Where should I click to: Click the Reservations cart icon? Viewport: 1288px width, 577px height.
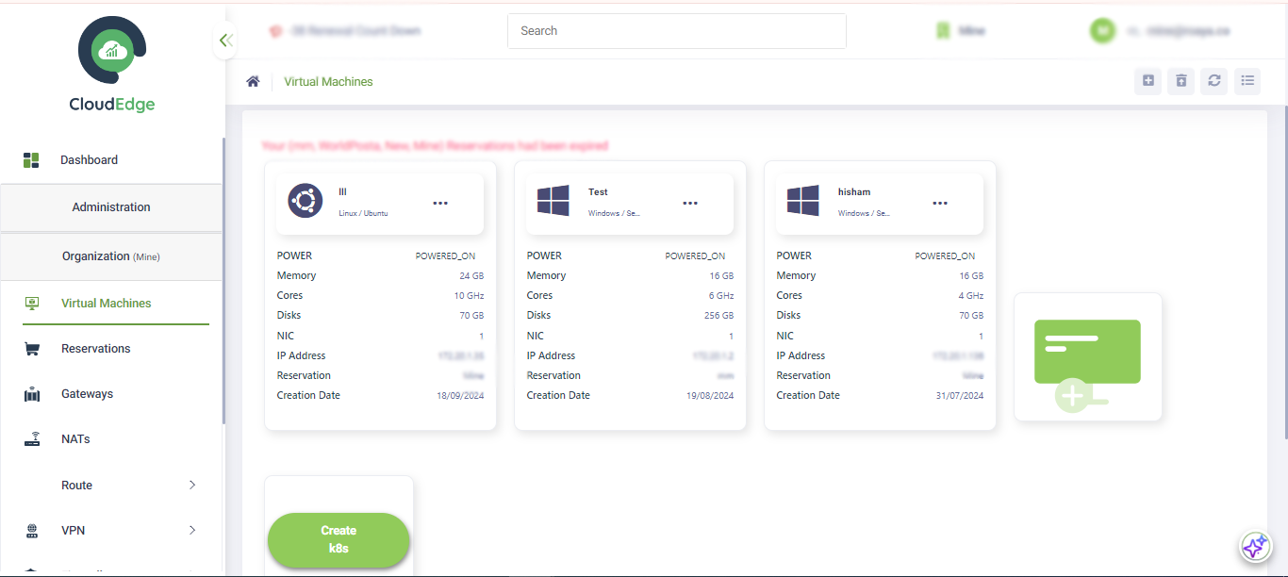point(31,349)
